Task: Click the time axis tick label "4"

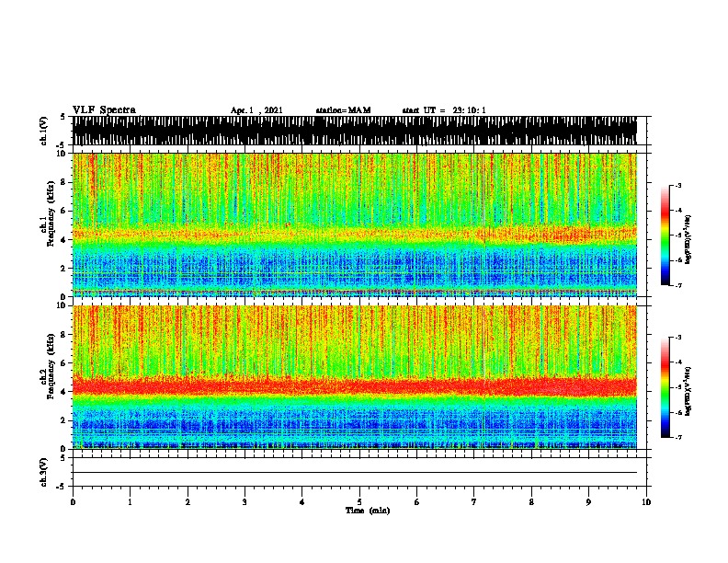Action: click(x=302, y=502)
